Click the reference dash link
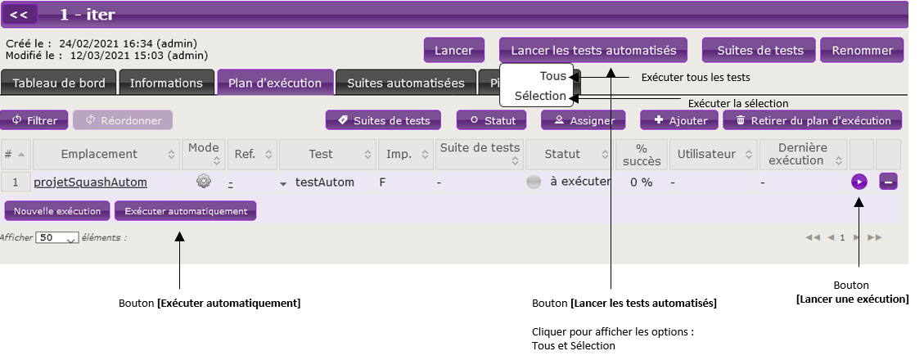 click(x=231, y=182)
